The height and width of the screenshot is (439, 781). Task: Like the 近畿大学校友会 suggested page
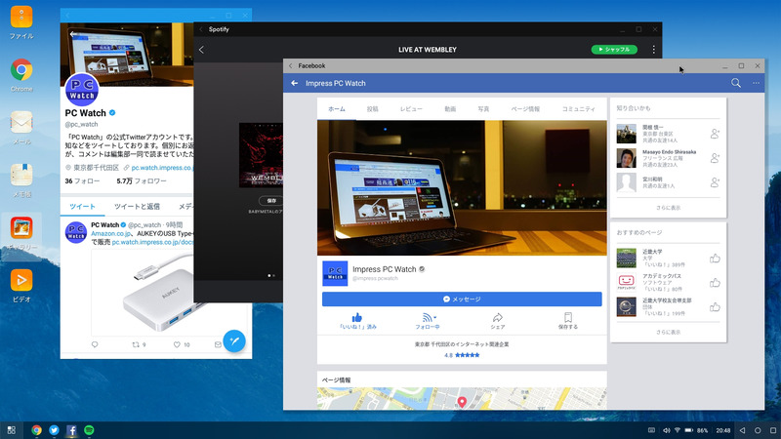click(715, 307)
